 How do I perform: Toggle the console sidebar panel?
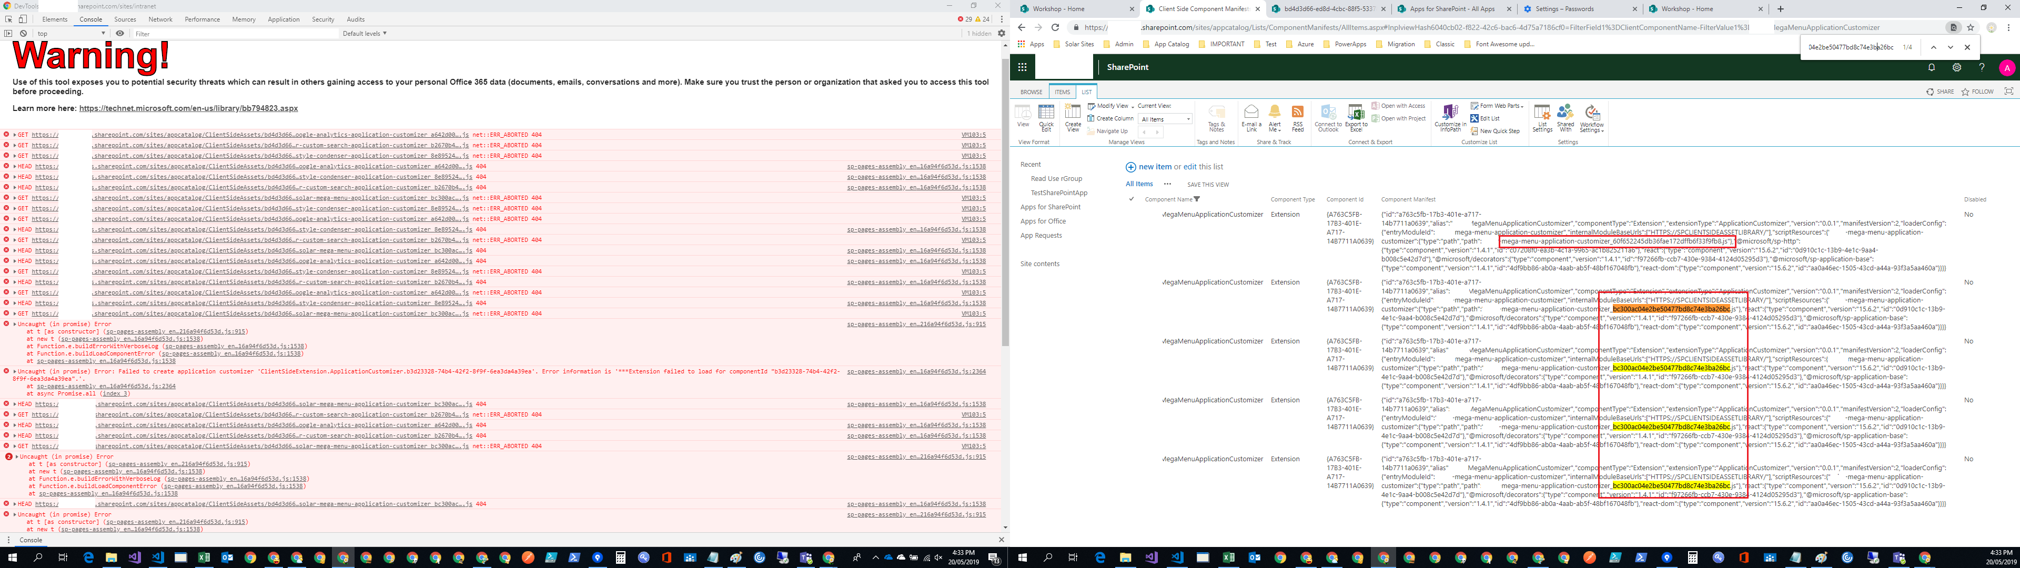pos(8,34)
